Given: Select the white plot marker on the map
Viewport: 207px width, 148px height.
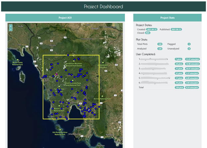Looking at the screenshot, I should click(89, 110).
